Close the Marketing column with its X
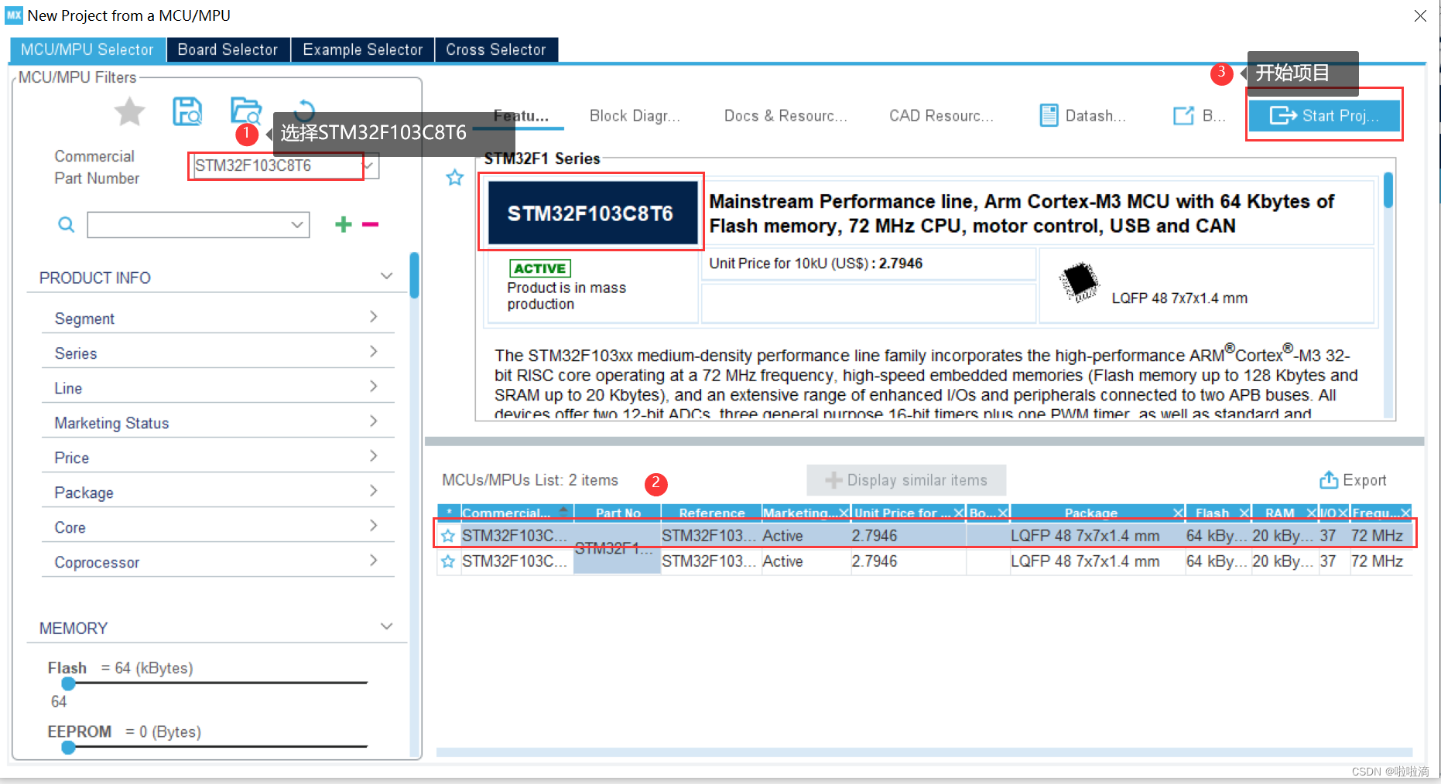Screen dimensions: 1441x784 [x=844, y=513]
